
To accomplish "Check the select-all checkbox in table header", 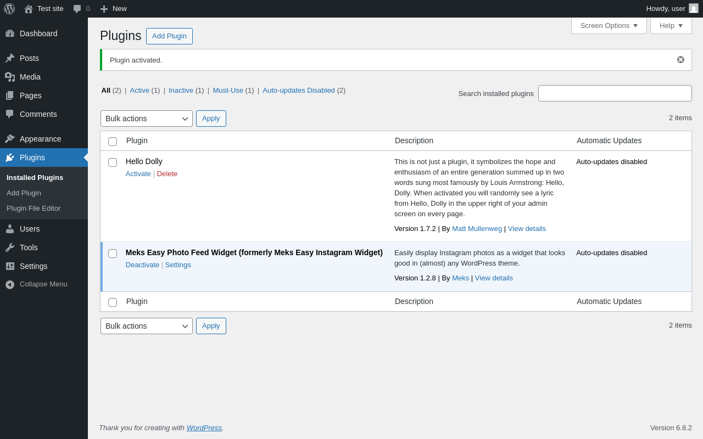I will [113, 142].
